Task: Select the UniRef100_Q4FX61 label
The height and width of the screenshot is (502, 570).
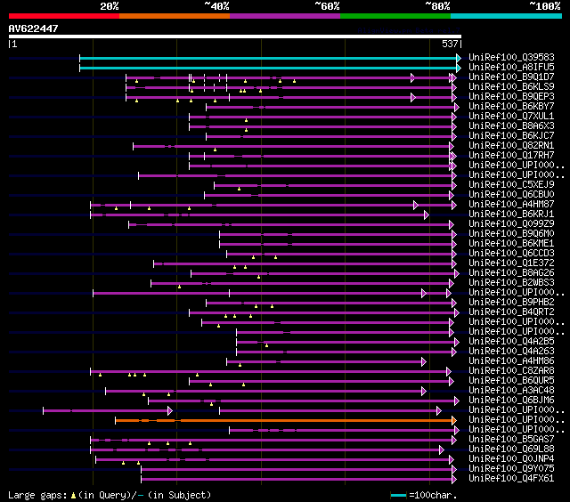Action: tap(511, 479)
